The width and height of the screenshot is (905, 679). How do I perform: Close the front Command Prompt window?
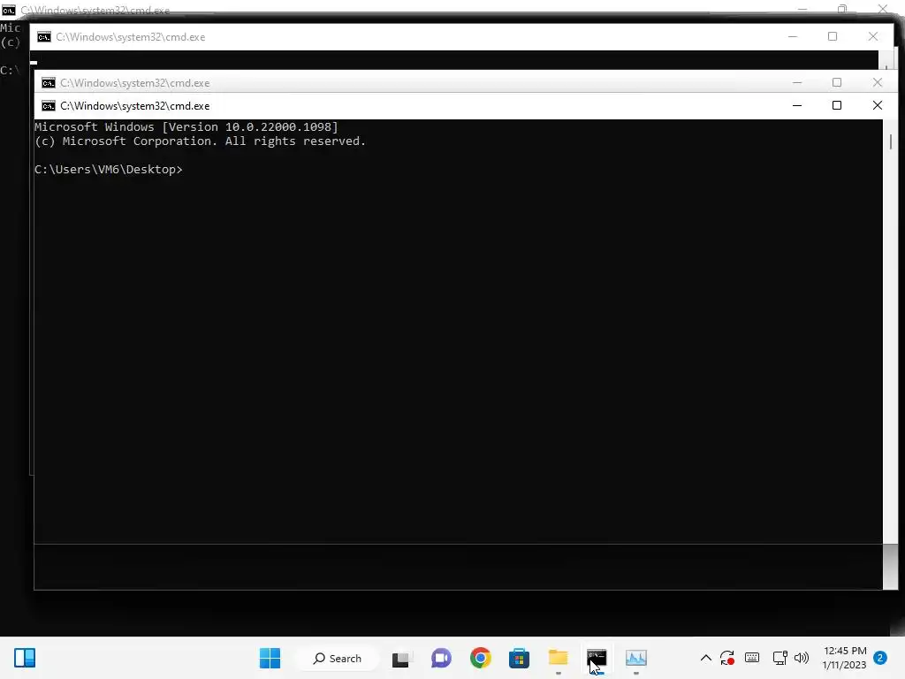point(878,105)
